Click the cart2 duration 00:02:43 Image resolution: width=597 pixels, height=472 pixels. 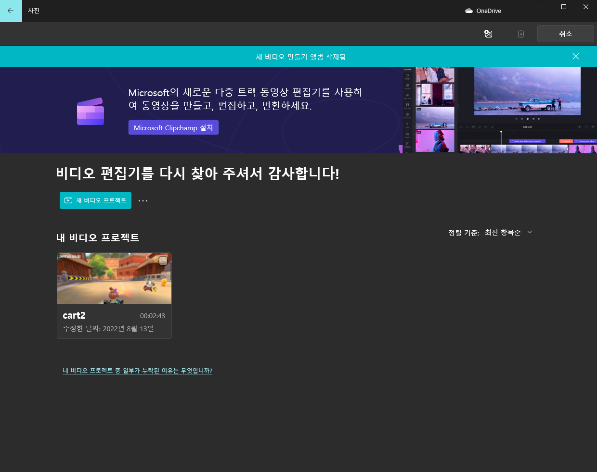(153, 316)
